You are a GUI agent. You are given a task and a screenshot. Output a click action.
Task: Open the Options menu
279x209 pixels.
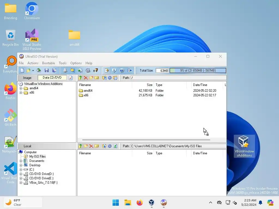(76, 63)
